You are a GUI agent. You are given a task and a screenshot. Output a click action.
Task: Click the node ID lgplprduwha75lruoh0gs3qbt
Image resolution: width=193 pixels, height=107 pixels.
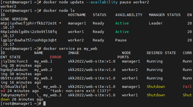click(29, 40)
